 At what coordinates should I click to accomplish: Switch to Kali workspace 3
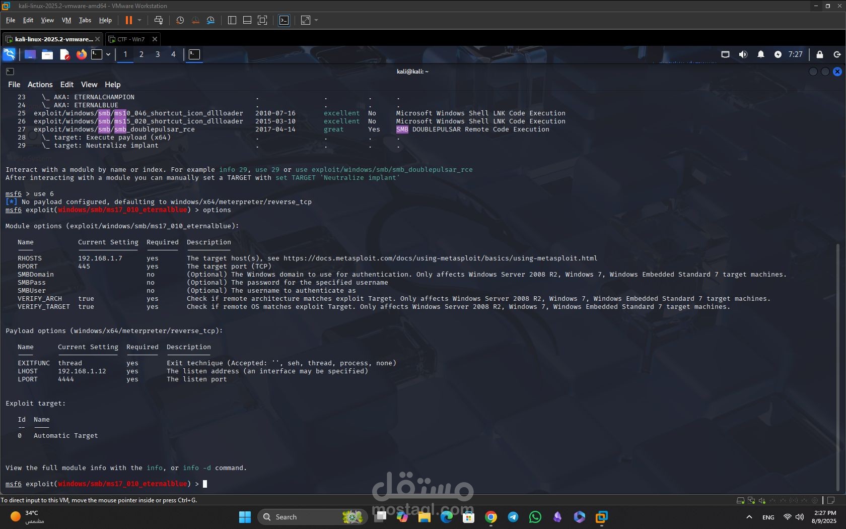pos(158,54)
